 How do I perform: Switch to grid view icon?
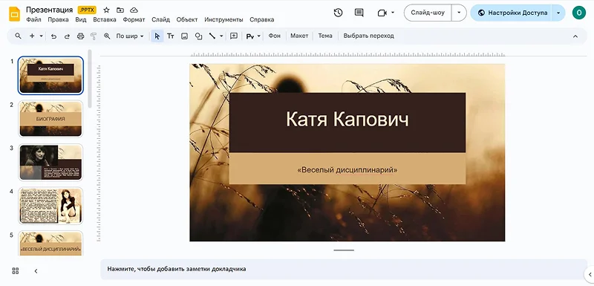point(16,271)
